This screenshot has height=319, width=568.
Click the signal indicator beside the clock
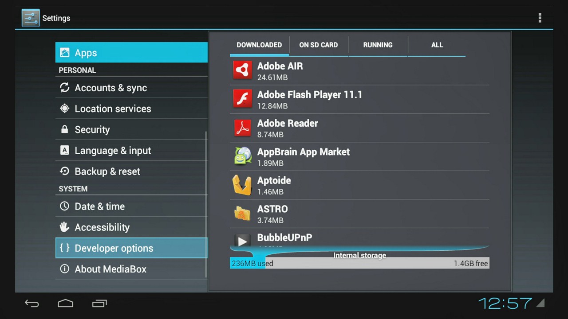(540, 303)
